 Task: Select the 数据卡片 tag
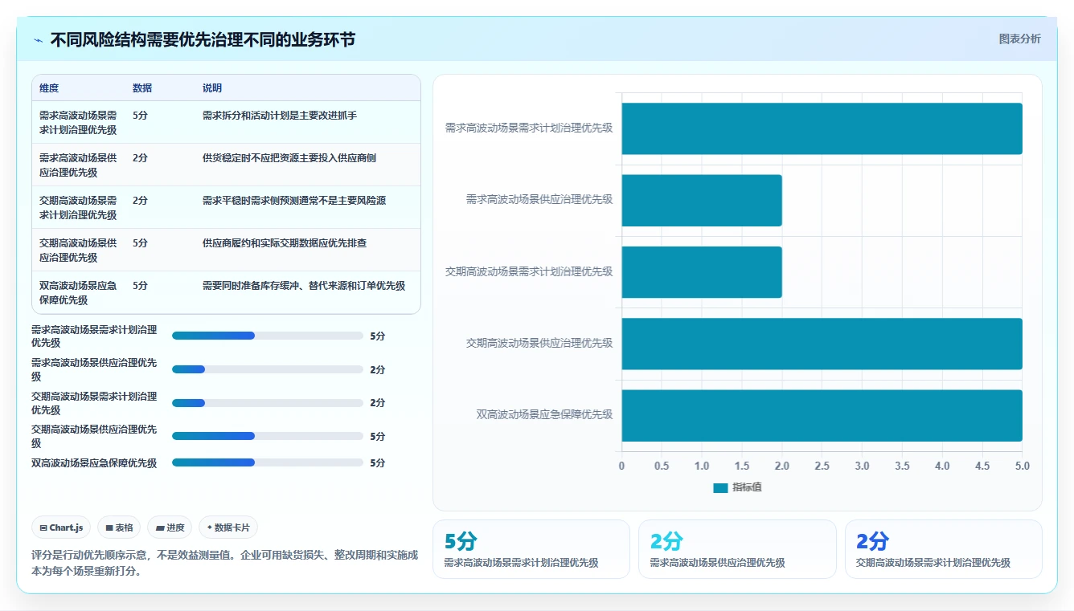point(228,527)
